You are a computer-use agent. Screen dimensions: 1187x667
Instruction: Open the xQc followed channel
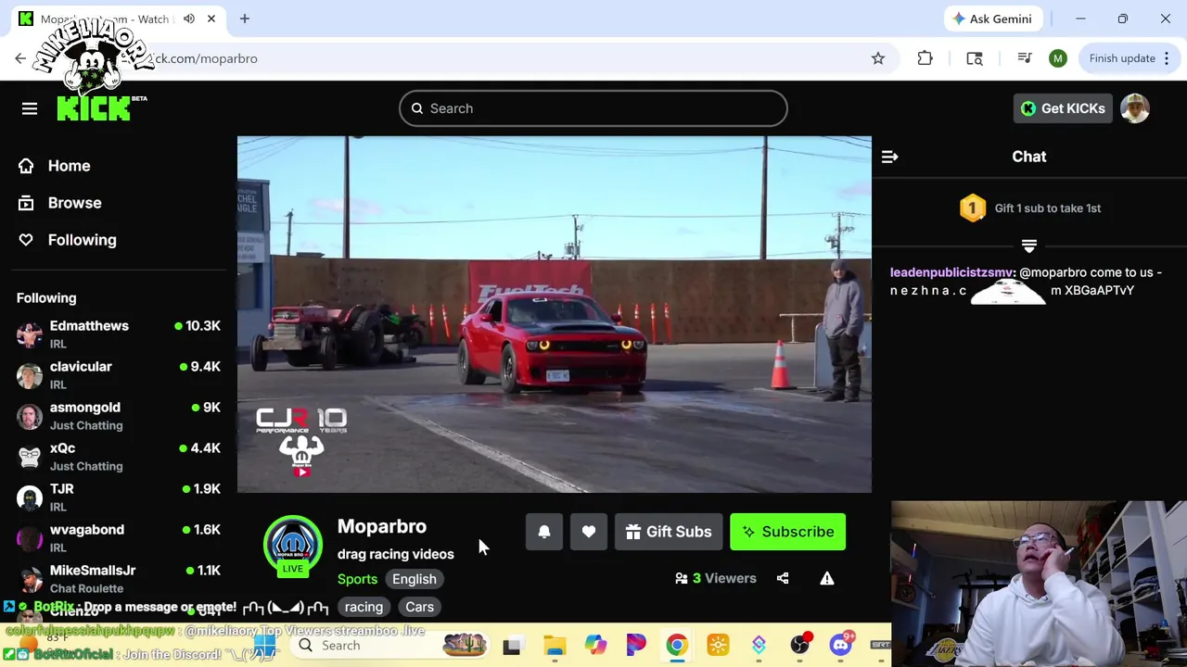119,457
